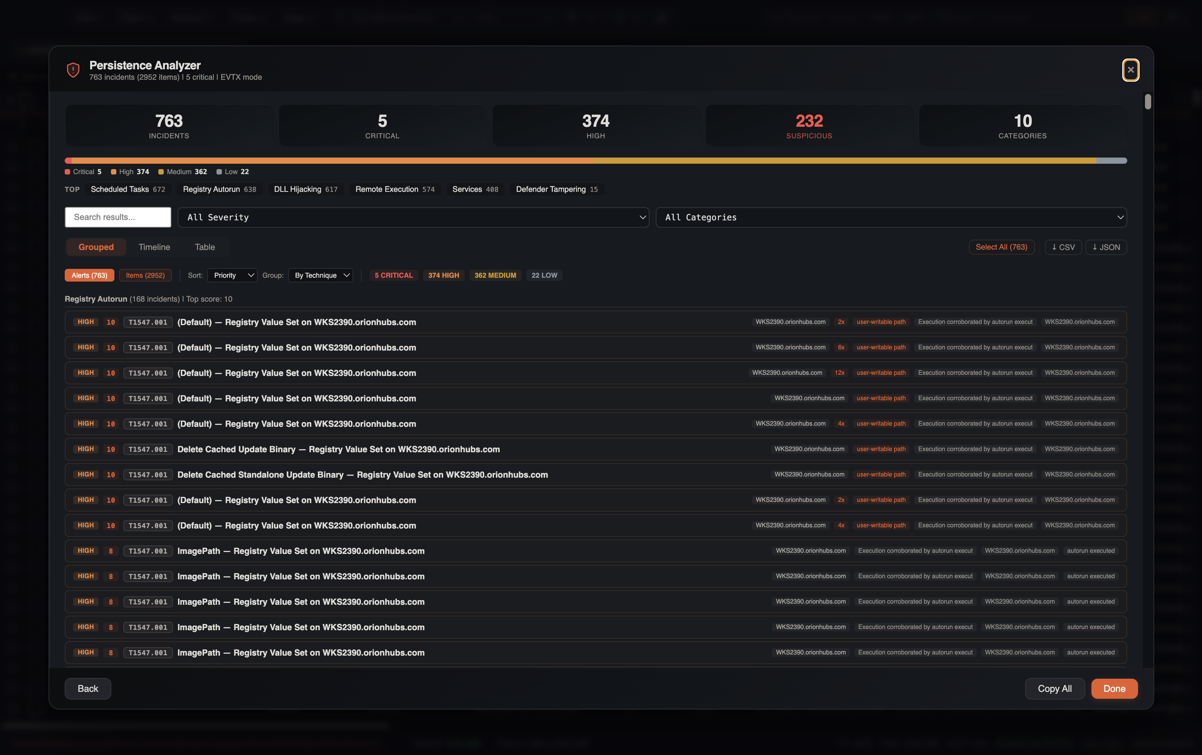Open the Sort Priority dropdown
The image size is (1202, 755).
232,275
